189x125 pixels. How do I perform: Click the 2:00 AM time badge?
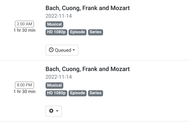coord(24,24)
